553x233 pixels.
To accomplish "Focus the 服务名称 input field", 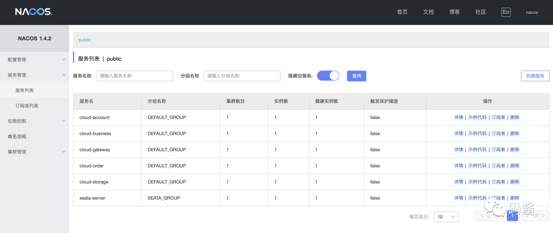I will coord(134,76).
